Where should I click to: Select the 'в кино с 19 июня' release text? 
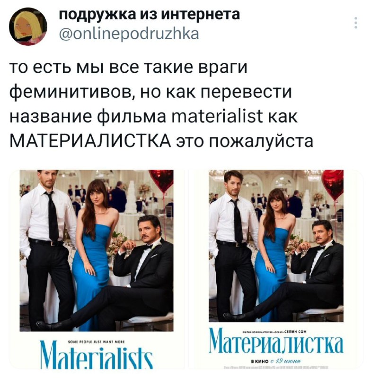[276, 361]
